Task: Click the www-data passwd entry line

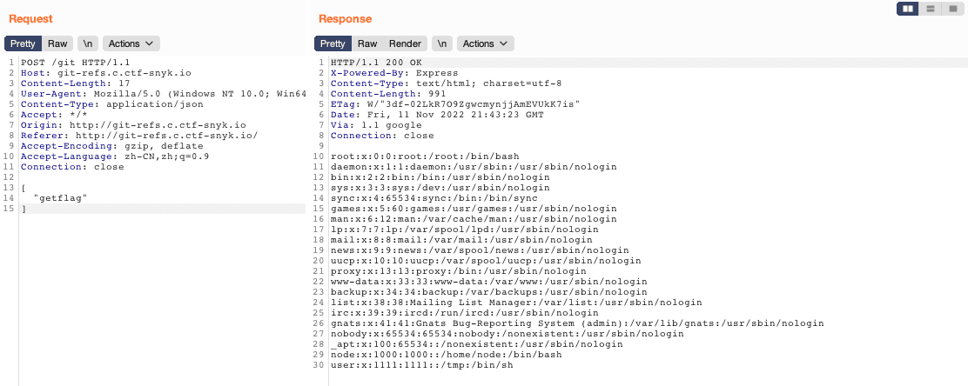Action: tap(489, 281)
